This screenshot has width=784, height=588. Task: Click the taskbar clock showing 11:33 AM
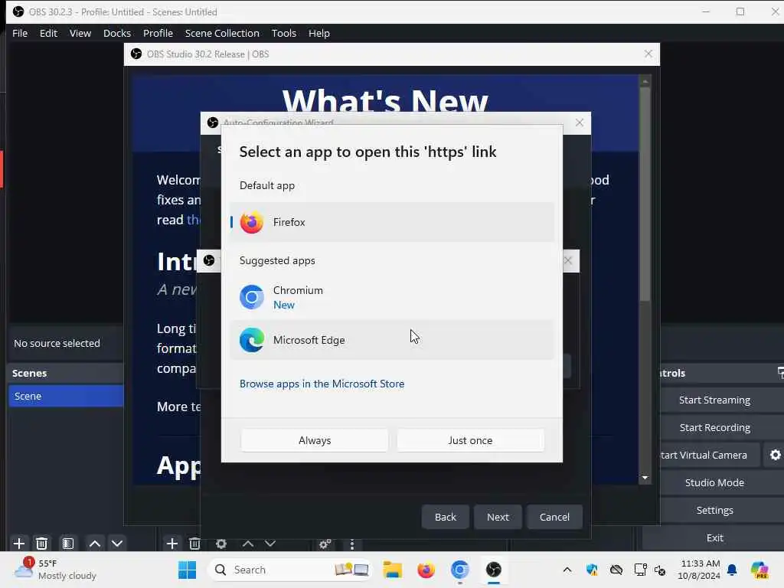pyautogui.click(x=699, y=570)
